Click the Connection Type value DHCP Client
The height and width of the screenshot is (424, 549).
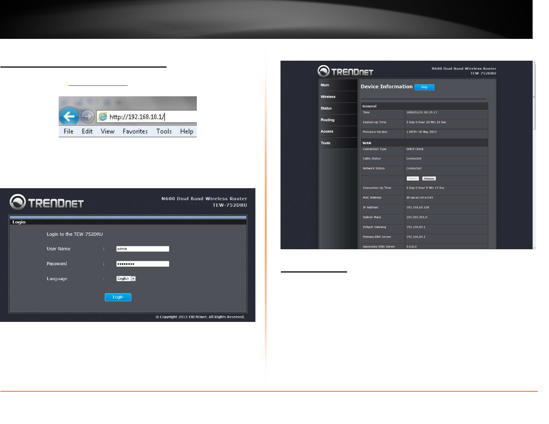(415, 149)
